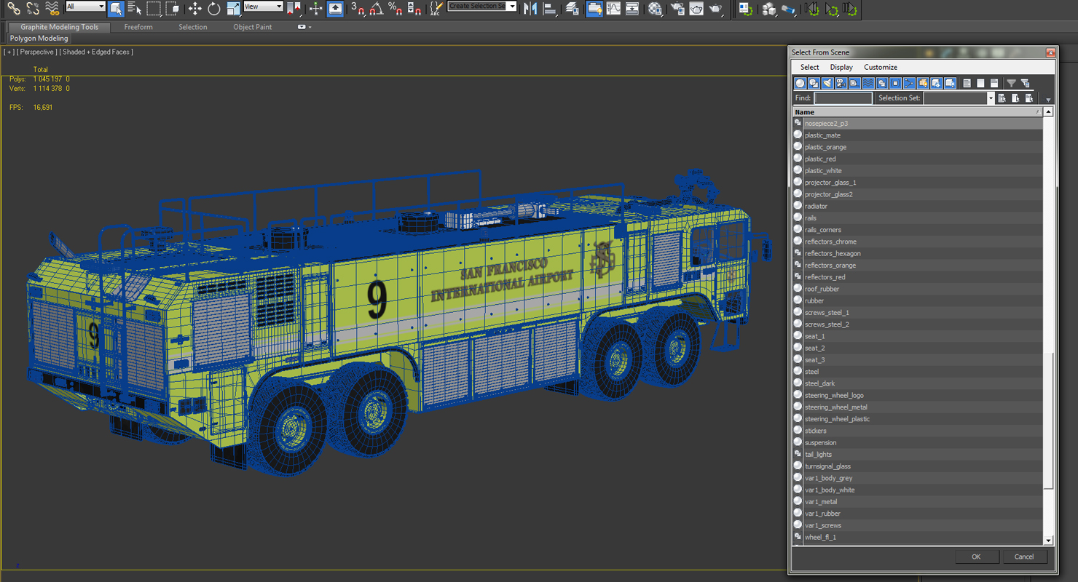1078x582 pixels.
Task: Activate the Select Object arrow tool
Action: pyautogui.click(x=116, y=9)
